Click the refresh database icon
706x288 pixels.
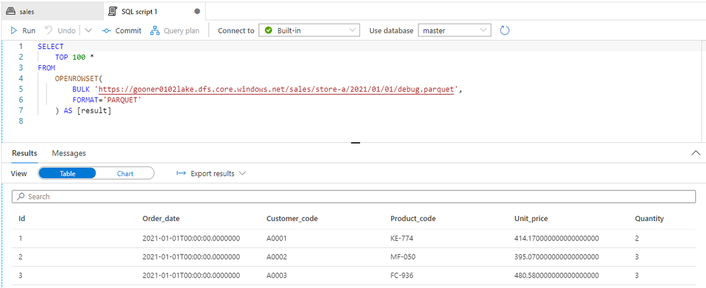pos(504,31)
